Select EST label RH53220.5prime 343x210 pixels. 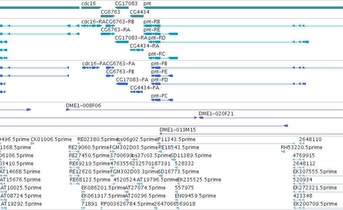pyautogui.click(x=301, y=148)
